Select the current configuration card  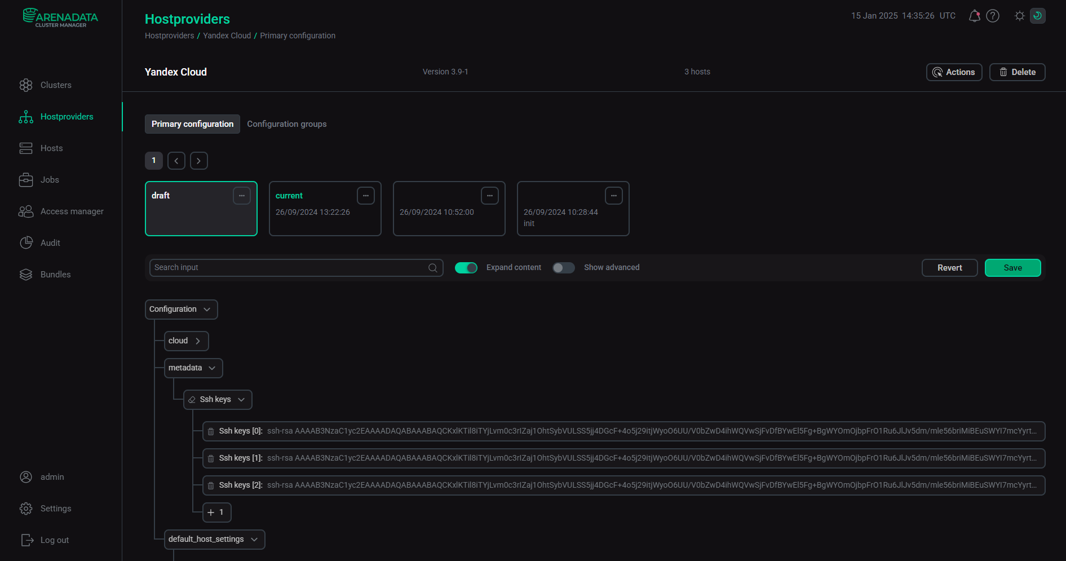tap(325, 209)
